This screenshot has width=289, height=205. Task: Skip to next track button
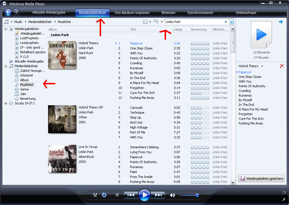coord(158,195)
